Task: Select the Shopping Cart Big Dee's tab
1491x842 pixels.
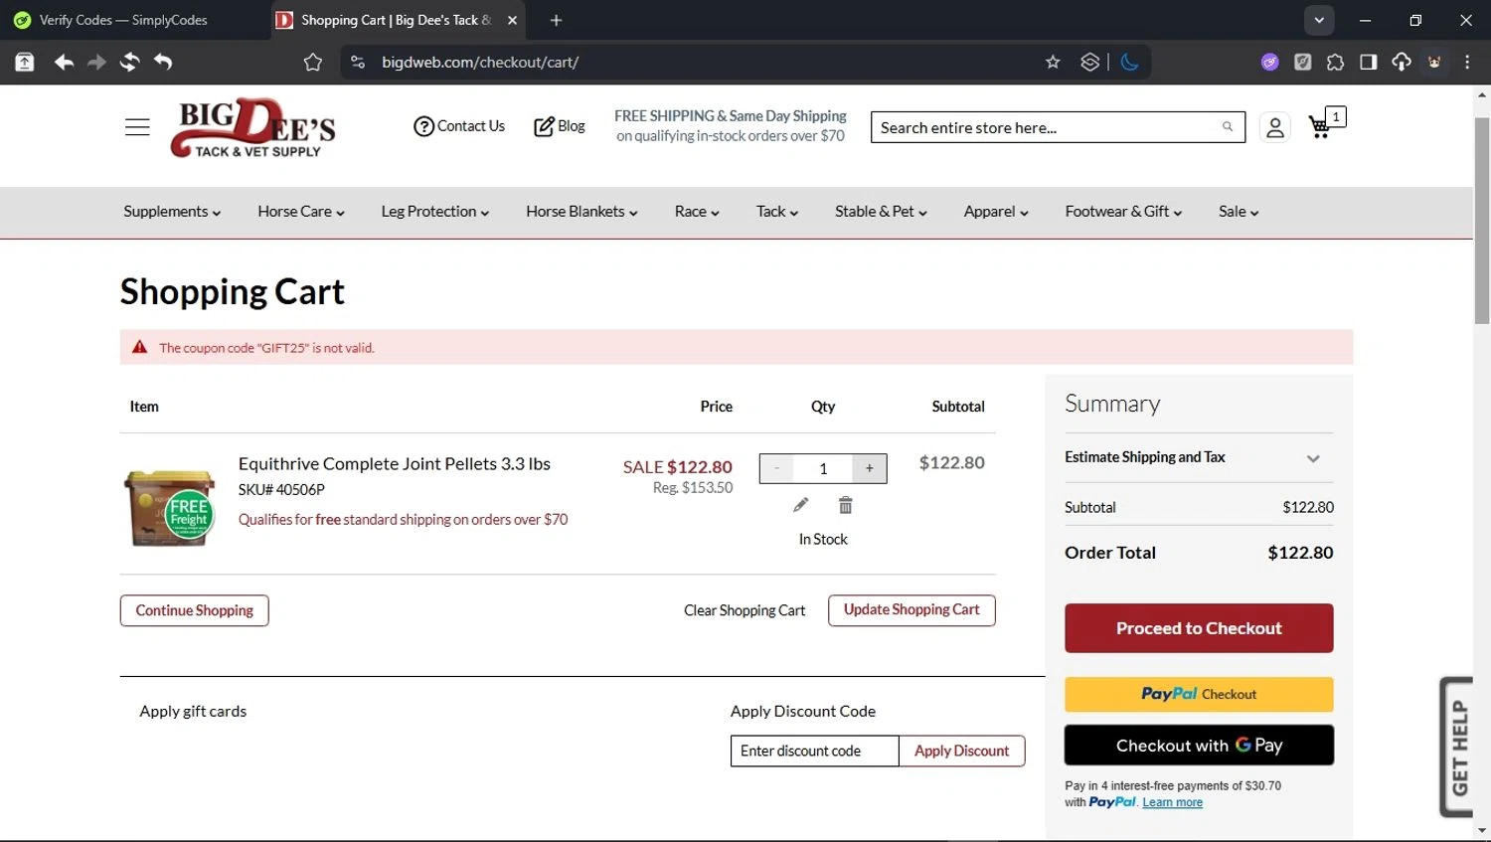Action: 396,20
